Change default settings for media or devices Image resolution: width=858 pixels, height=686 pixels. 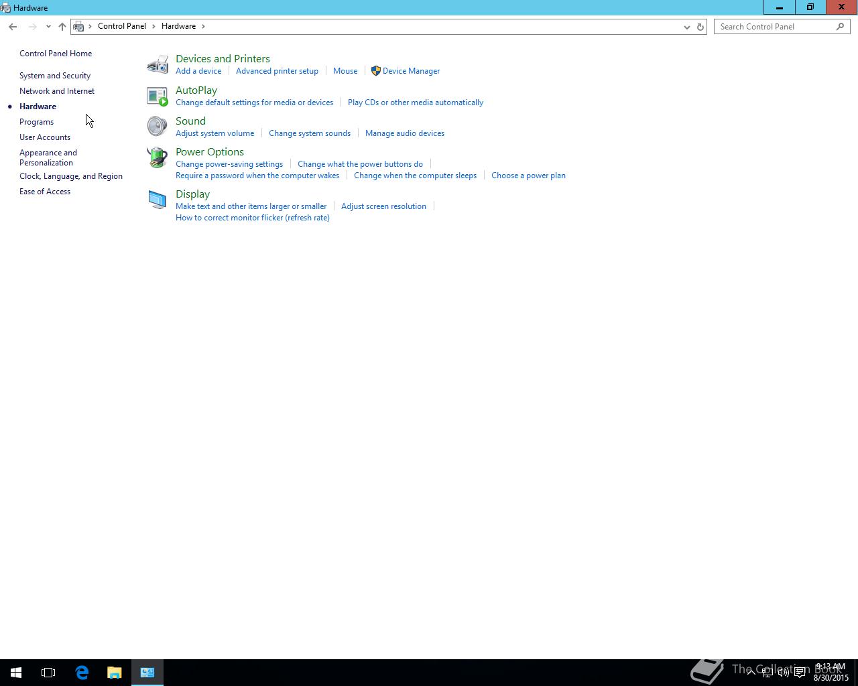254,102
